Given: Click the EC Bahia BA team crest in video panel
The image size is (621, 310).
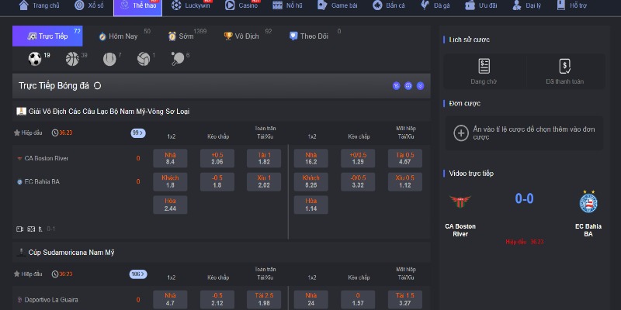Looking at the screenshot, I should click(x=588, y=202).
